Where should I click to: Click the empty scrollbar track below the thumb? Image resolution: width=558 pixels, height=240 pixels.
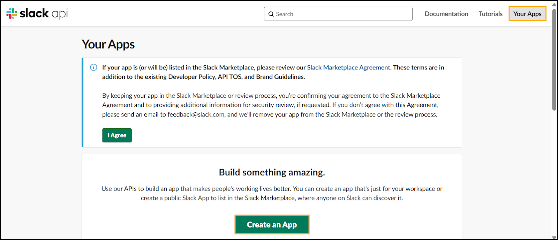(x=554, y=174)
